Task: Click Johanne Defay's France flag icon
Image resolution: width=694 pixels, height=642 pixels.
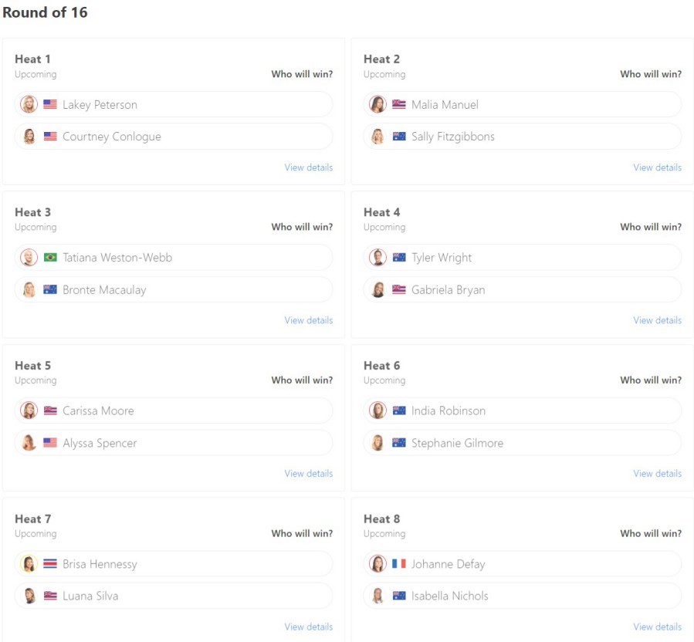Action: (x=399, y=564)
